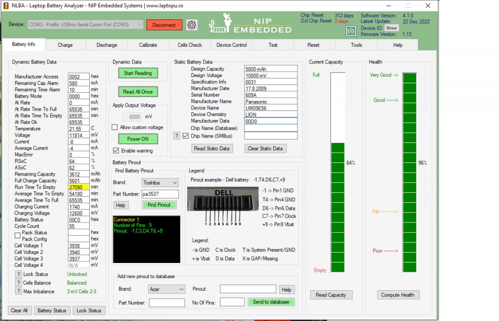Enable the Allow custom voltage checkbox
499x321 pixels.
click(x=115, y=127)
